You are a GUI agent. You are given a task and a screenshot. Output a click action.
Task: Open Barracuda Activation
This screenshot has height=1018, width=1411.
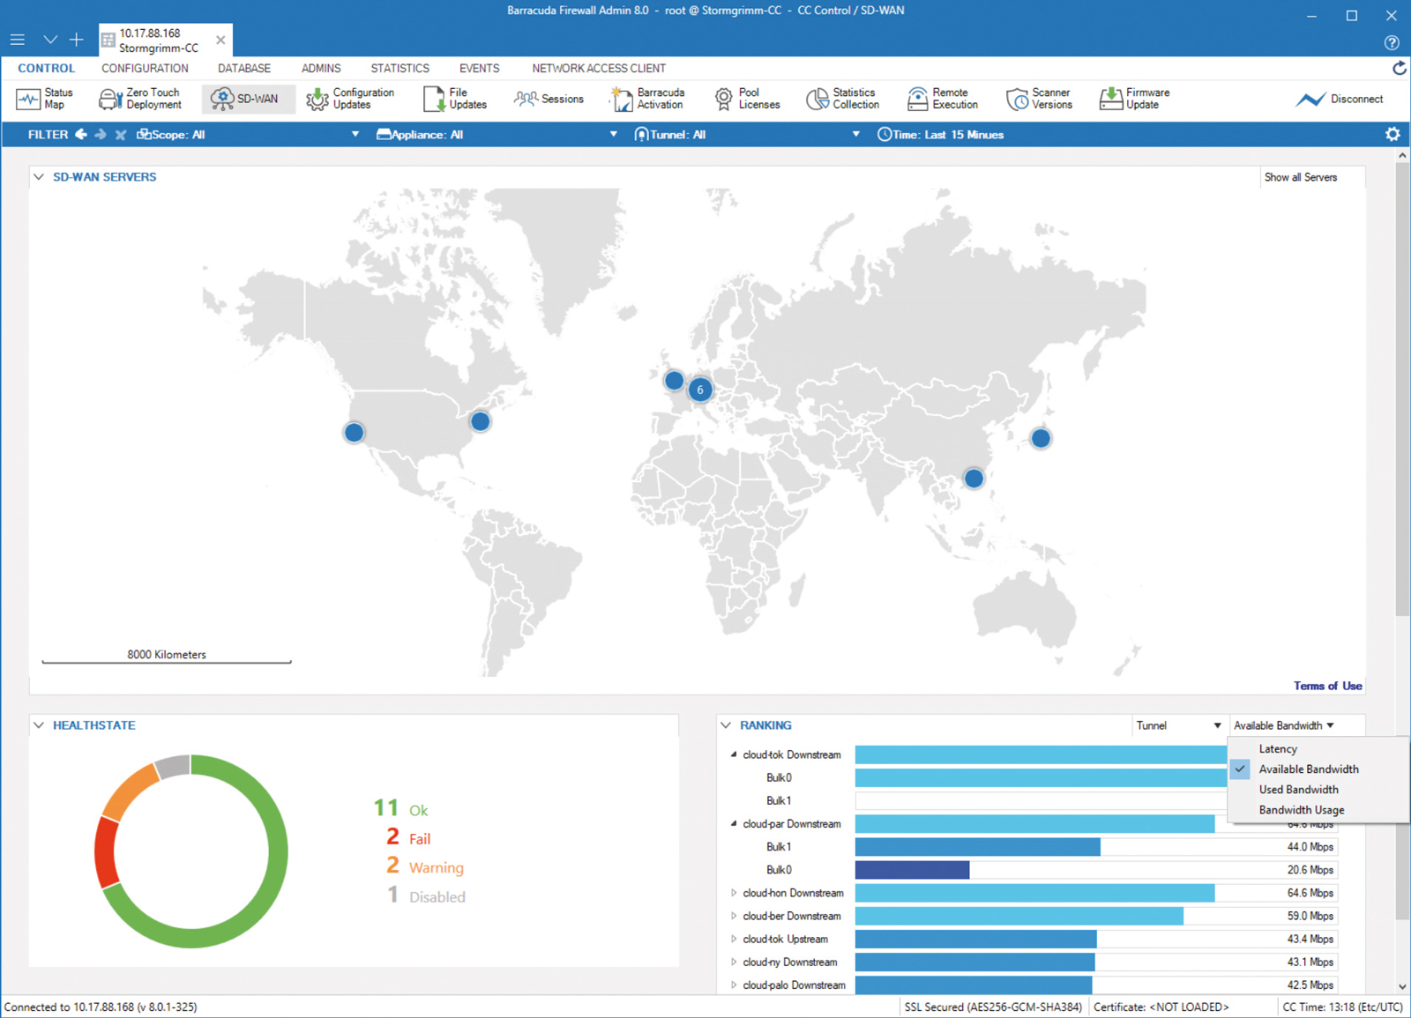(648, 99)
